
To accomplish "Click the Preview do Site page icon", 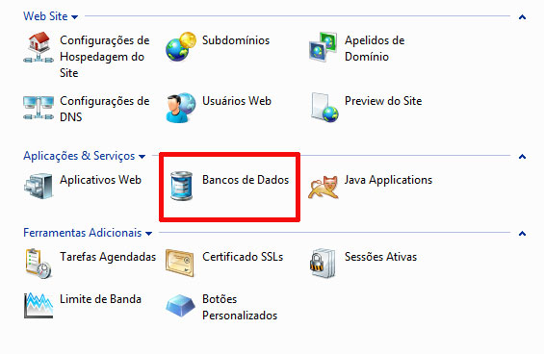I will coord(324,108).
